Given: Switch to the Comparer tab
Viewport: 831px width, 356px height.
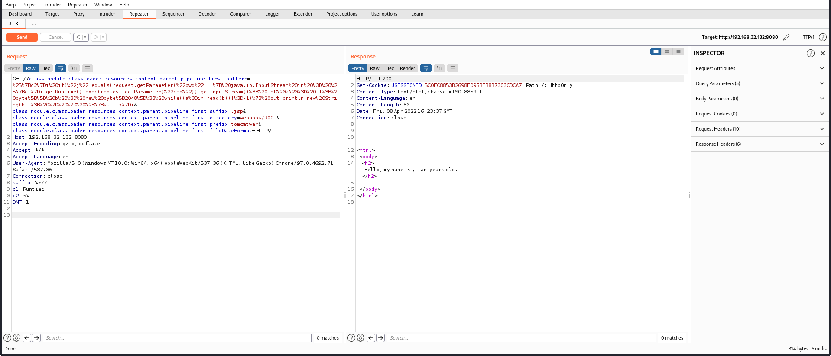Looking at the screenshot, I should pyautogui.click(x=240, y=14).
